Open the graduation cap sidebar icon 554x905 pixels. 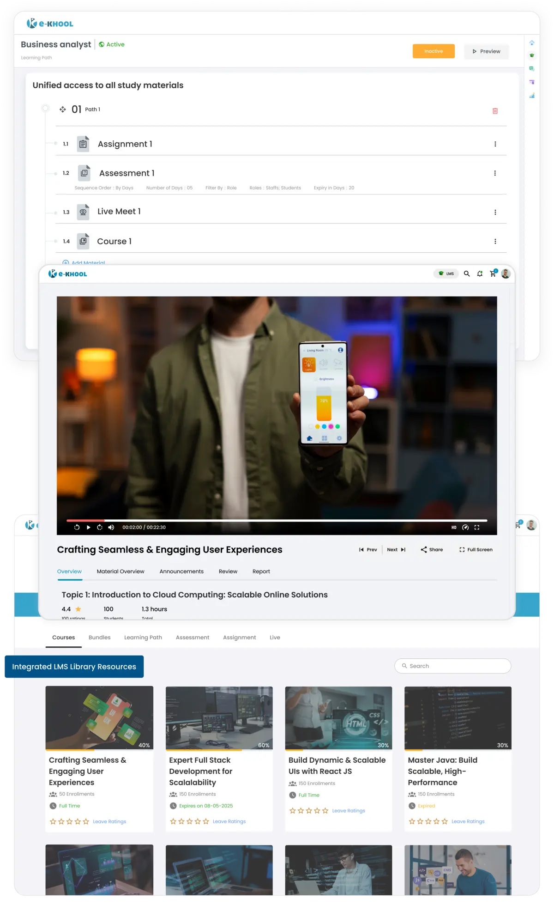coord(532,55)
